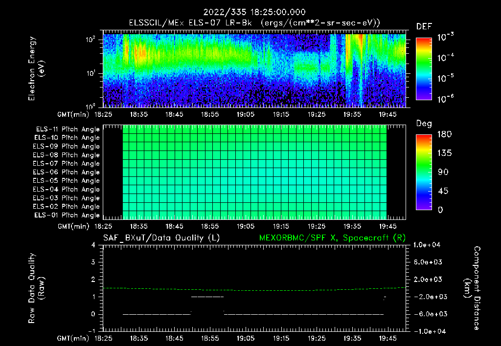501x346 pixels.
Task: Click the SAF_BXuT/Data Quality (L) label
Action: click(161, 238)
